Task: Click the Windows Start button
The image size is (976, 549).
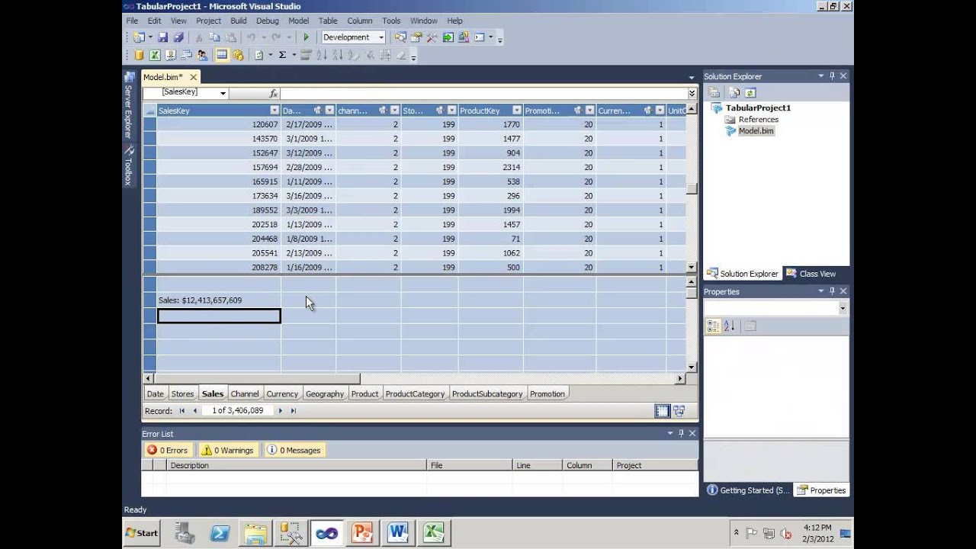Action: tap(142, 533)
